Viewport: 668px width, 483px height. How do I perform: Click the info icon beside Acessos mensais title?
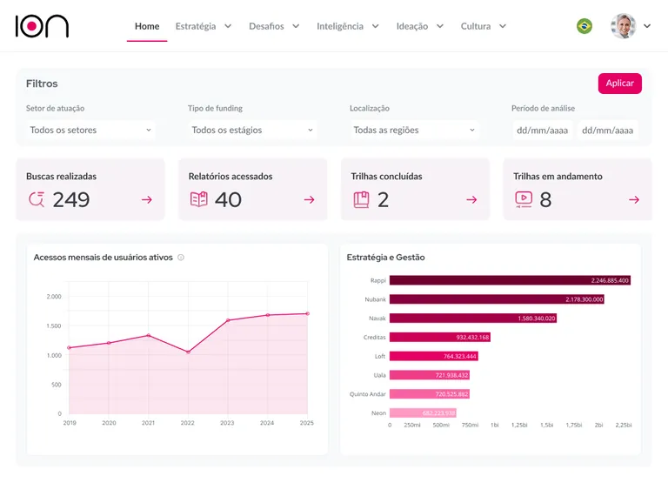pos(181,257)
